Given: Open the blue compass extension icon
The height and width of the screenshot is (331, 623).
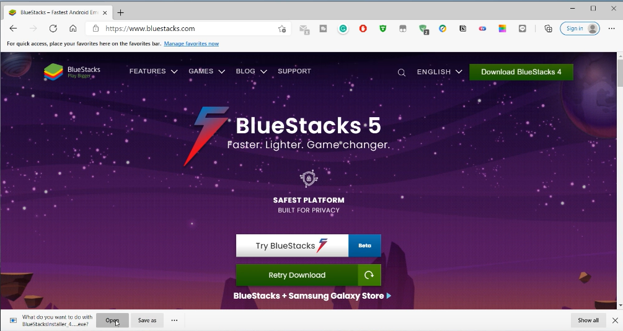Looking at the screenshot, I should (443, 29).
